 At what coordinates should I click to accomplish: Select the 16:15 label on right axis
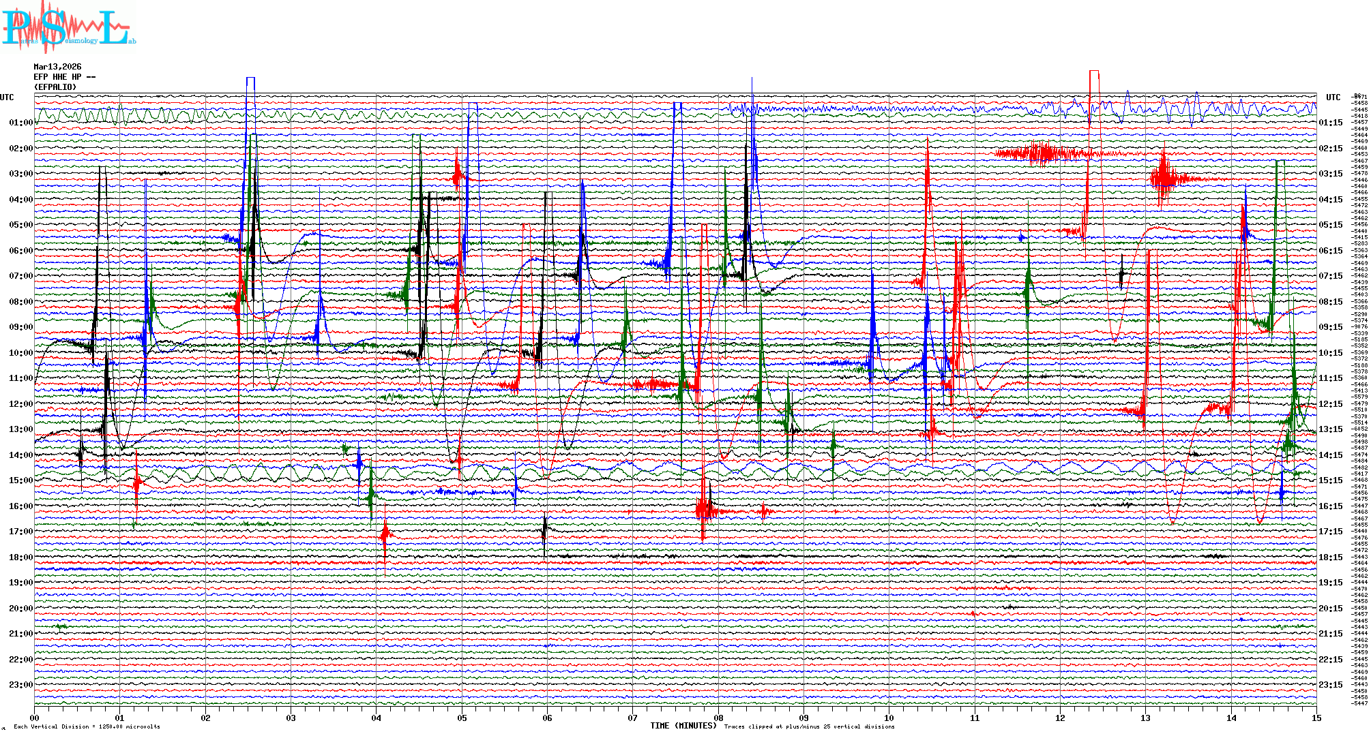[x=1330, y=506]
